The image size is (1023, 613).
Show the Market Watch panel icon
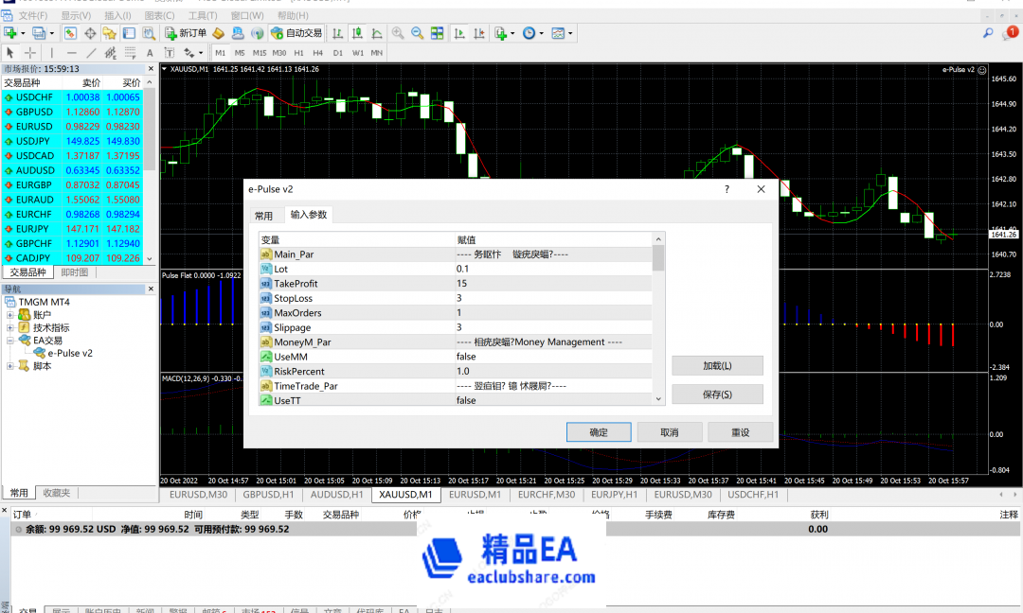(x=70, y=33)
